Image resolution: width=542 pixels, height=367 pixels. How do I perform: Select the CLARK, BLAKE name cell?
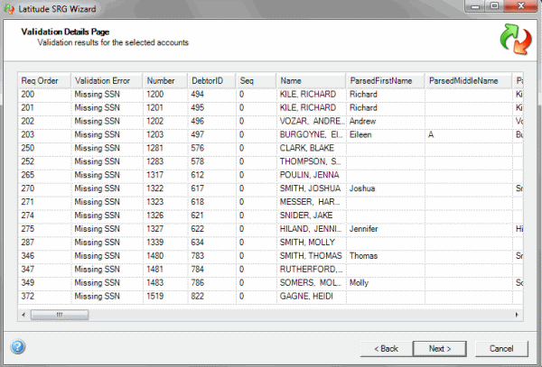pos(311,148)
